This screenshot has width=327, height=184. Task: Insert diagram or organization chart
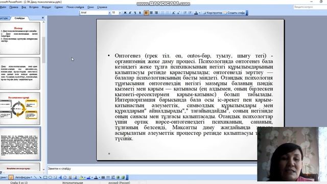pos(65,177)
